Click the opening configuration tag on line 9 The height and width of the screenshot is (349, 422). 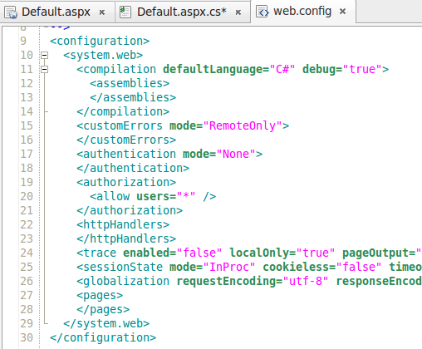point(100,42)
